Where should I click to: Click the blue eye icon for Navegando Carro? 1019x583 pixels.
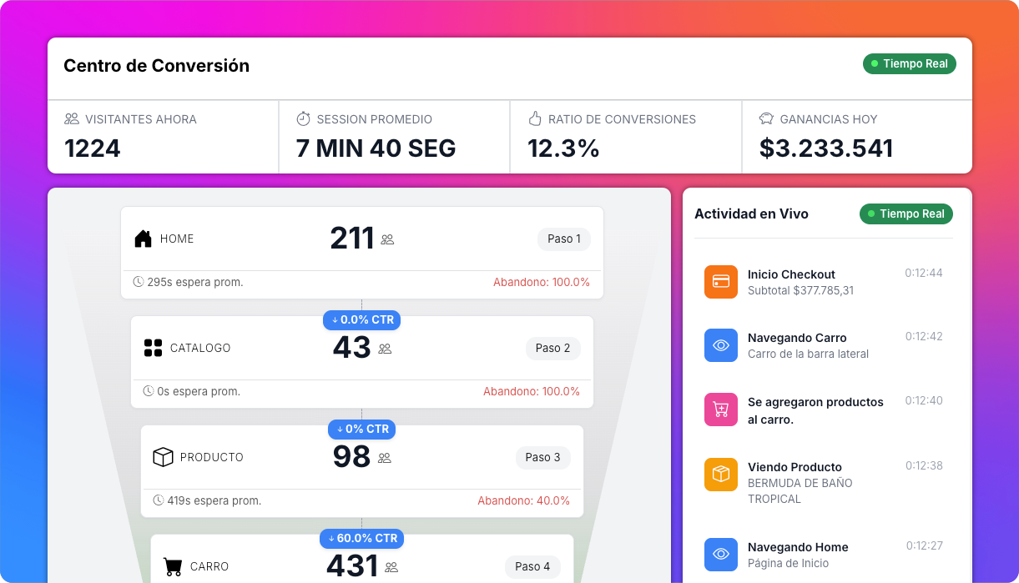point(721,345)
